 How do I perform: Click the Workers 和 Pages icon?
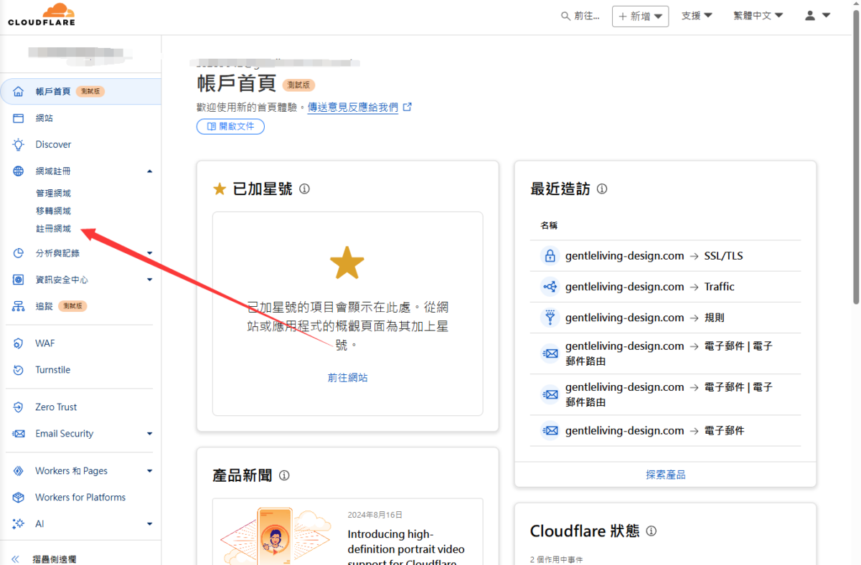click(19, 471)
